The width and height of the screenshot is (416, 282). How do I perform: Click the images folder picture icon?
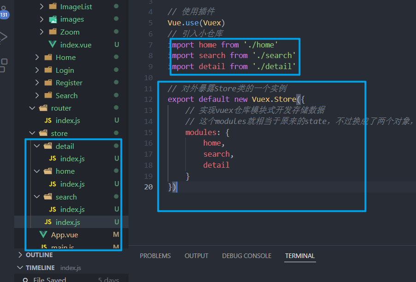coord(53,19)
